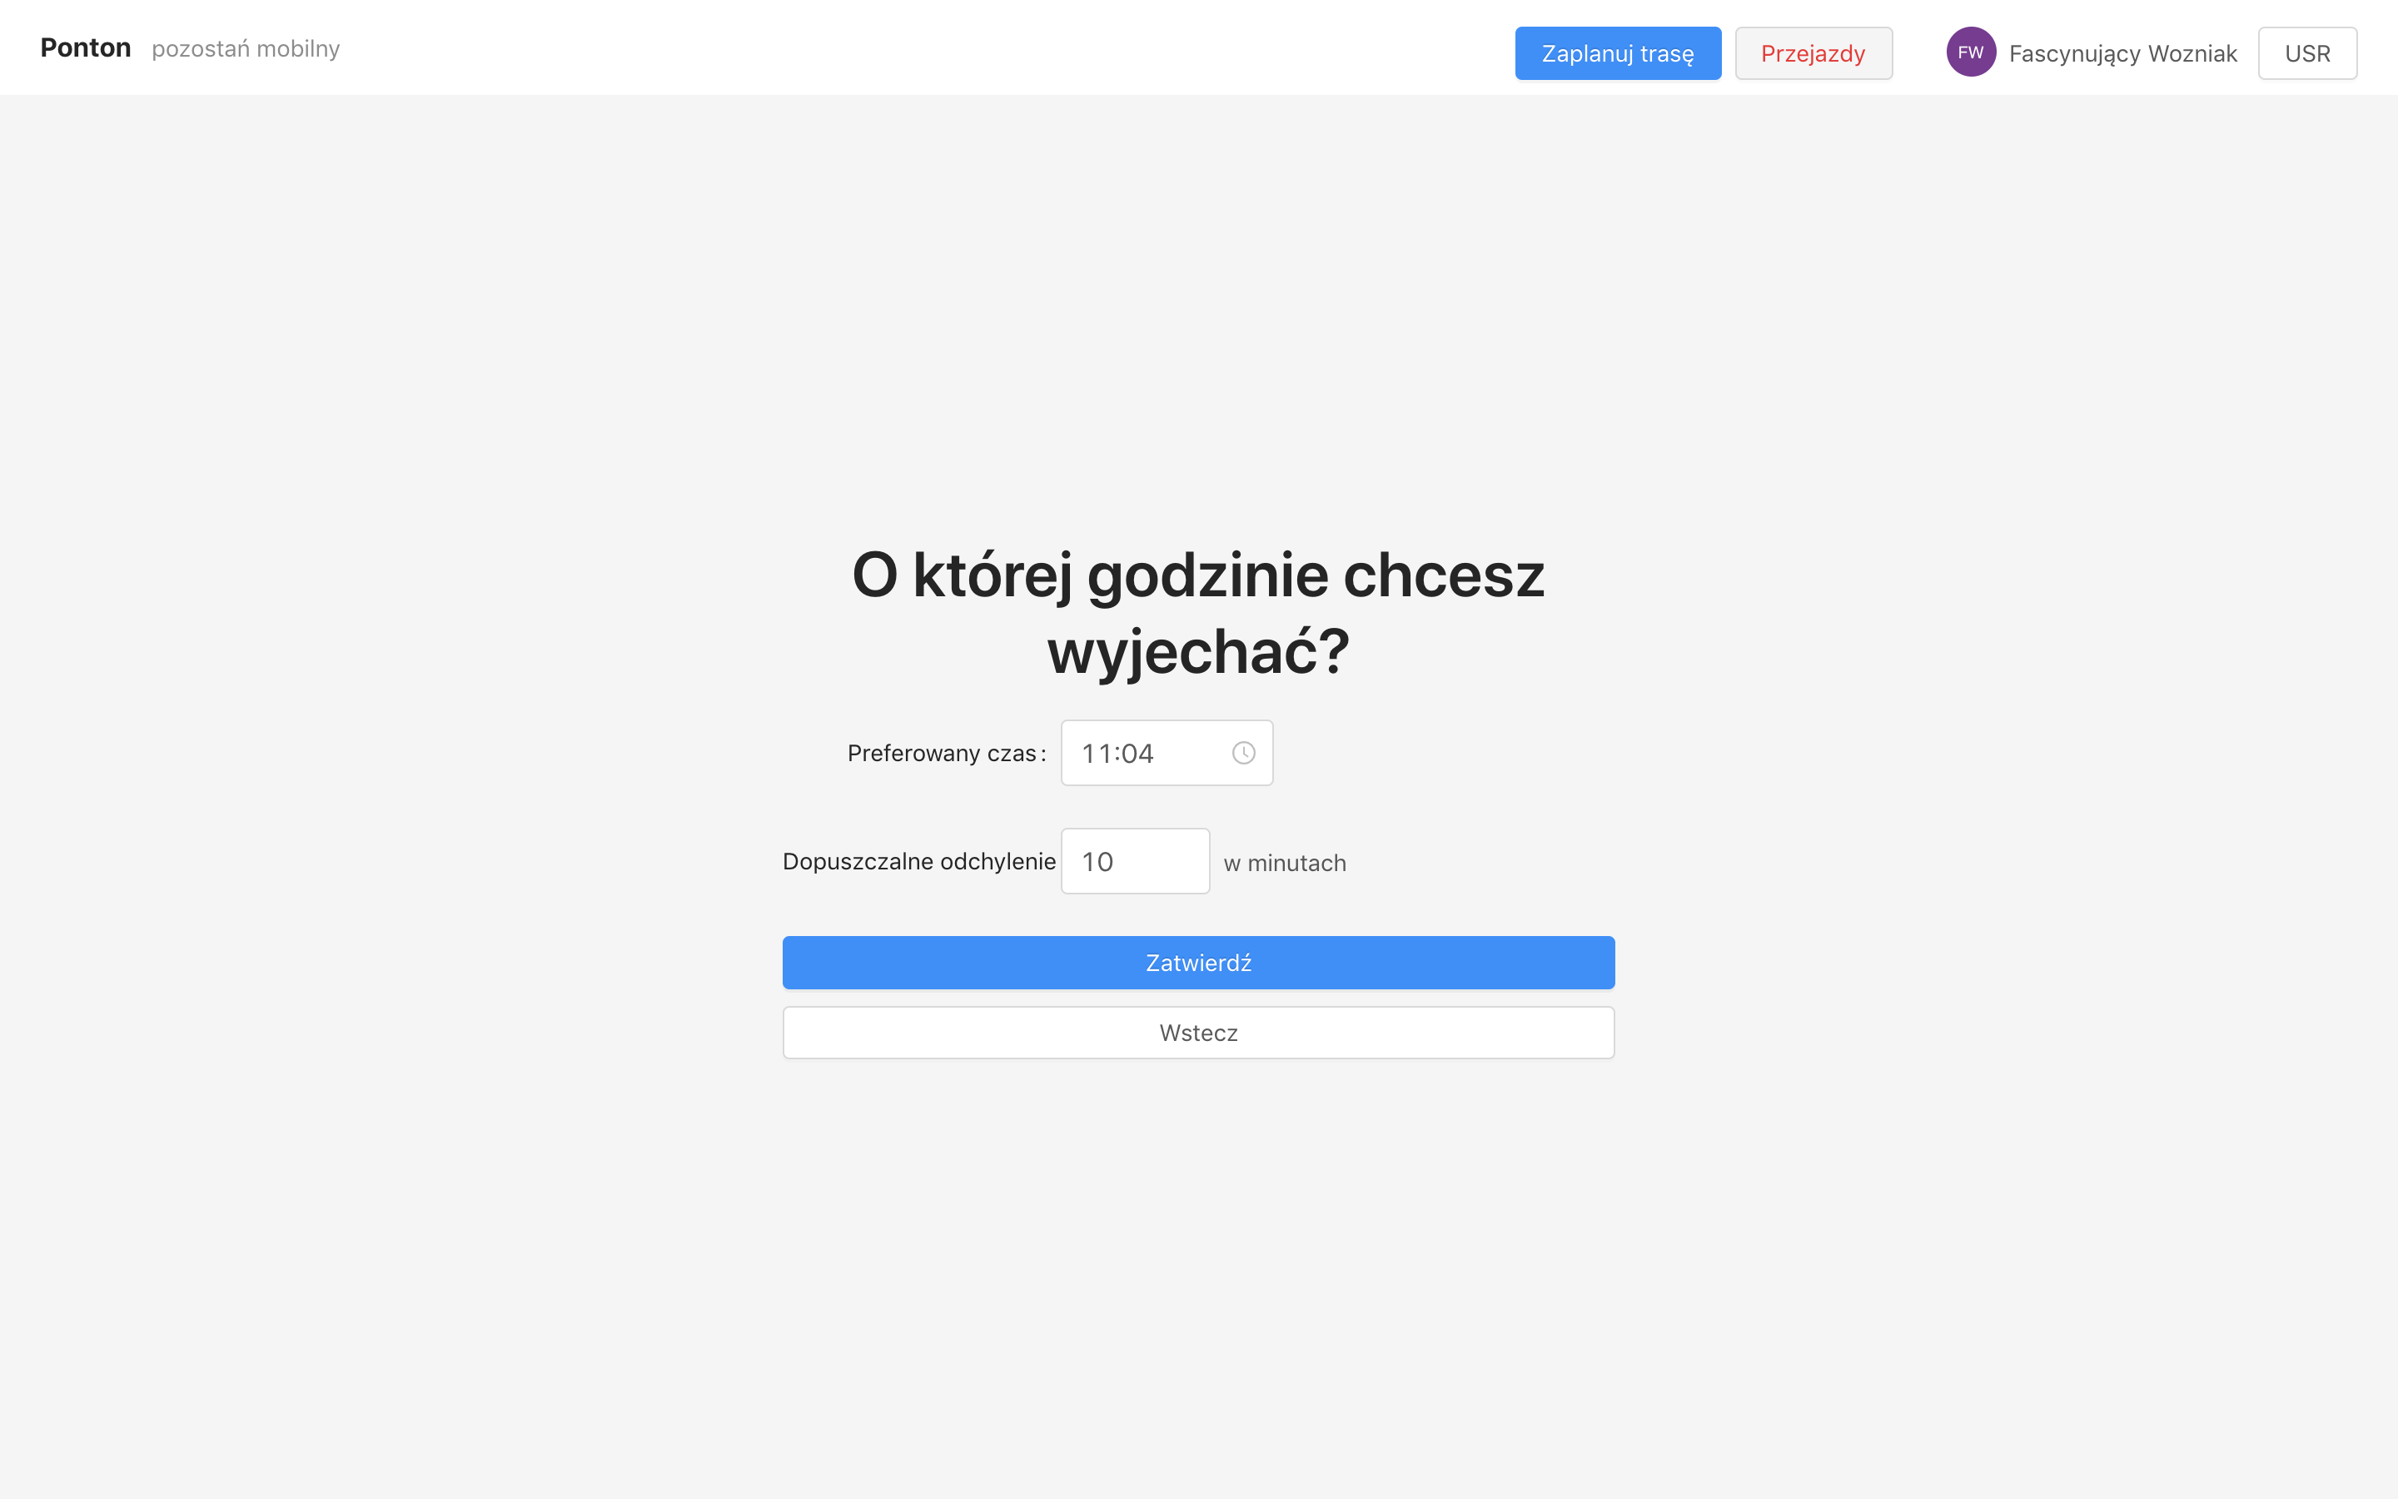Image resolution: width=2398 pixels, height=1499 pixels.
Task: Click the heading word 'wyjechać?'
Action: 1198,652
